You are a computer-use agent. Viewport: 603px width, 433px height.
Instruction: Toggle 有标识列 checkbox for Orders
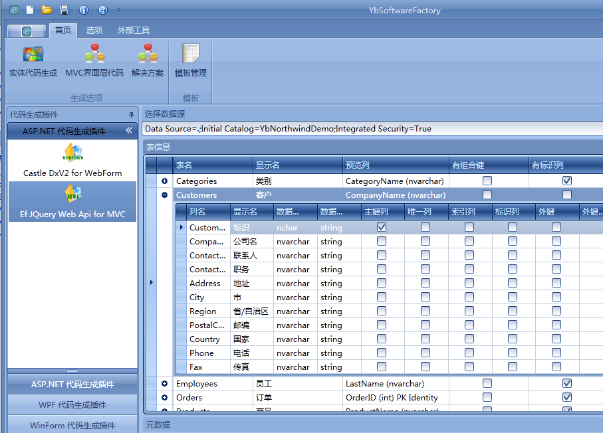(x=567, y=397)
